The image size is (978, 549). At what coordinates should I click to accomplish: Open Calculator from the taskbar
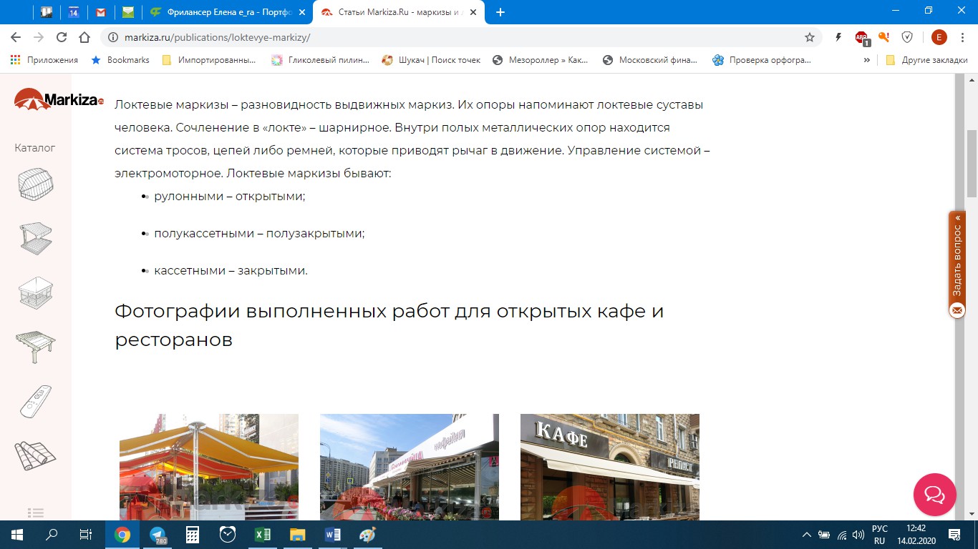click(x=193, y=535)
